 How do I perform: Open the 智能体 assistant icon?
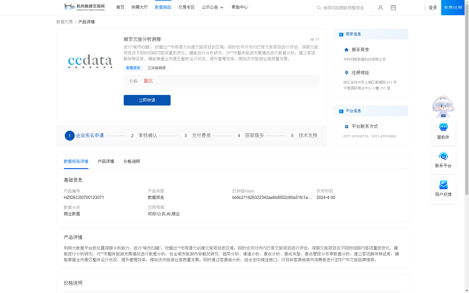(443, 127)
